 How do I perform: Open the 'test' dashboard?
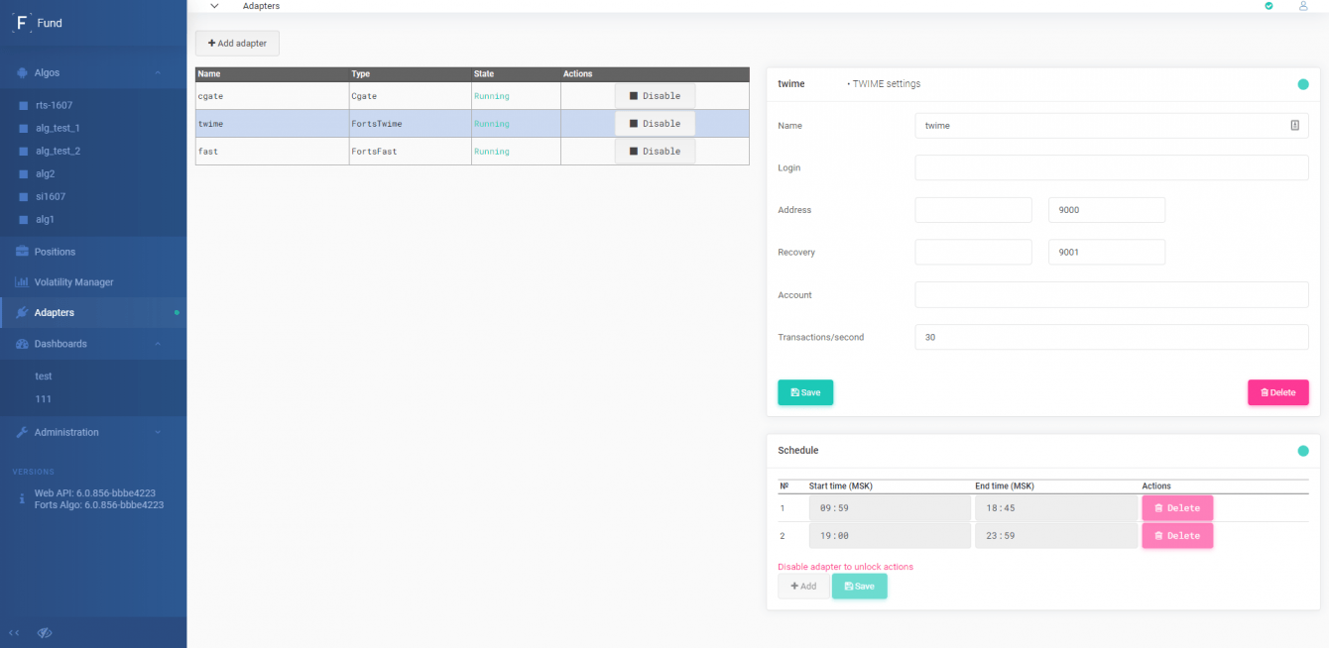click(x=44, y=377)
